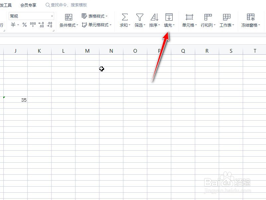266x200 pixels.
Task: Select column T header
Action: click(254, 51)
